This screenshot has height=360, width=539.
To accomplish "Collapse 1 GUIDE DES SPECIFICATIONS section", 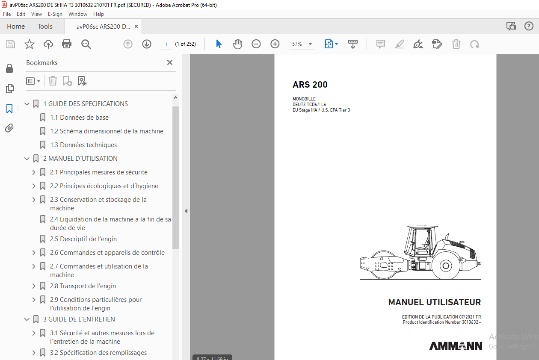I will click(27, 104).
